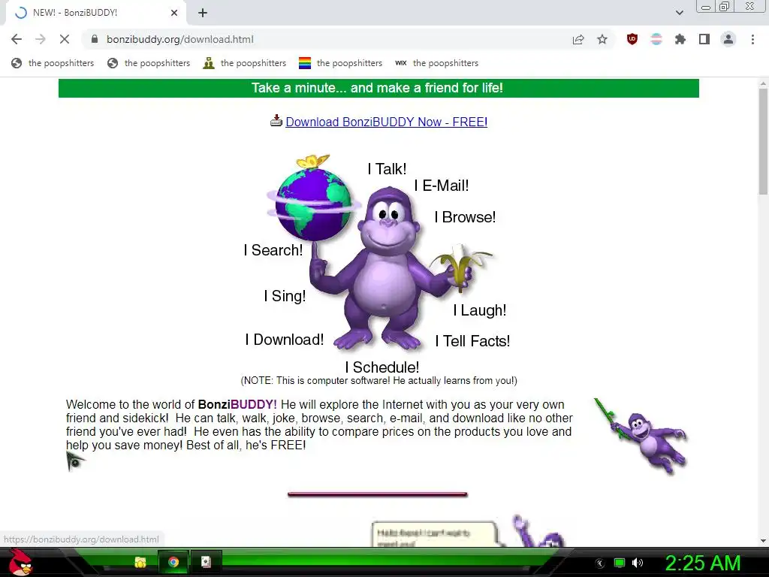This screenshot has width=769, height=577.
Task: Stop loading the page
Action: tap(65, 39)
